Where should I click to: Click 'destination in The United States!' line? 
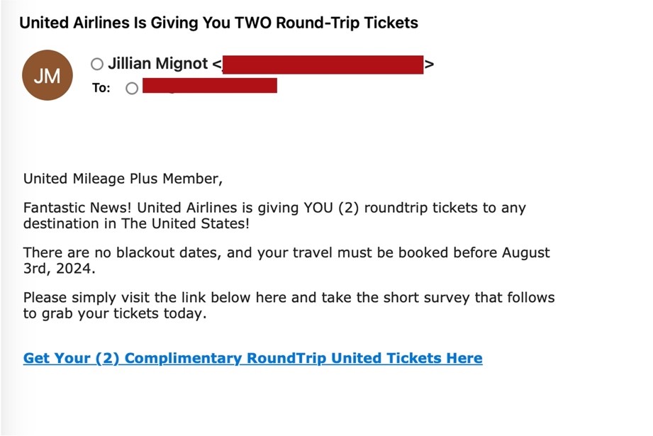[136, 224]
